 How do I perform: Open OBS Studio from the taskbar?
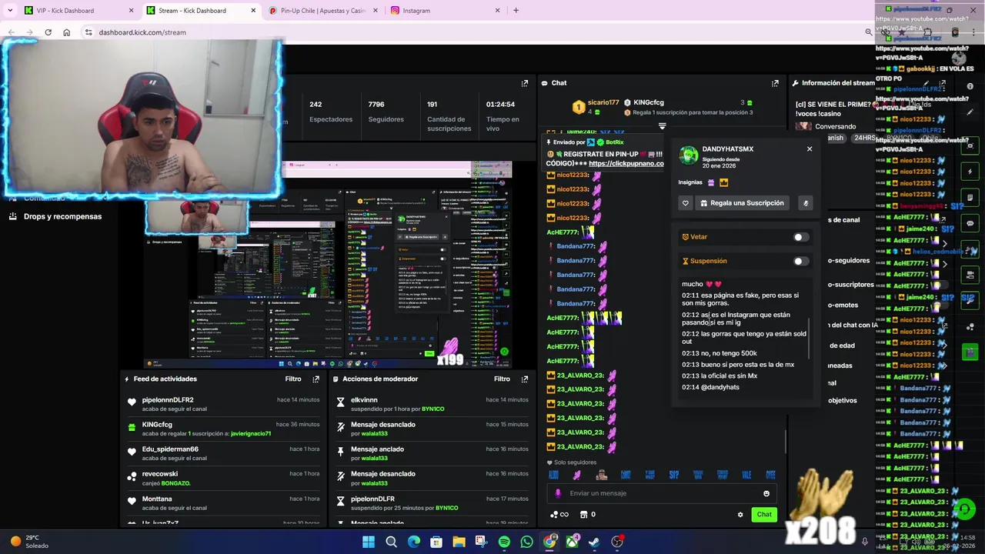(x=617, y=542)
